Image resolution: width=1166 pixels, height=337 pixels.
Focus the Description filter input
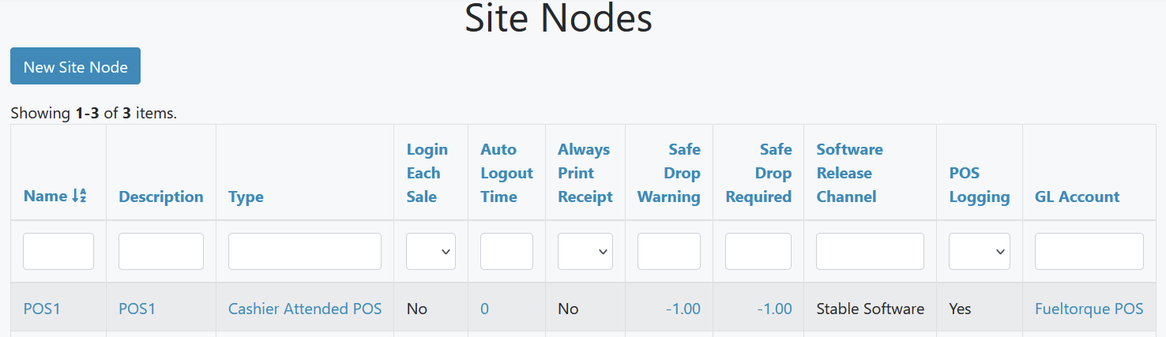tap(161, 251)
